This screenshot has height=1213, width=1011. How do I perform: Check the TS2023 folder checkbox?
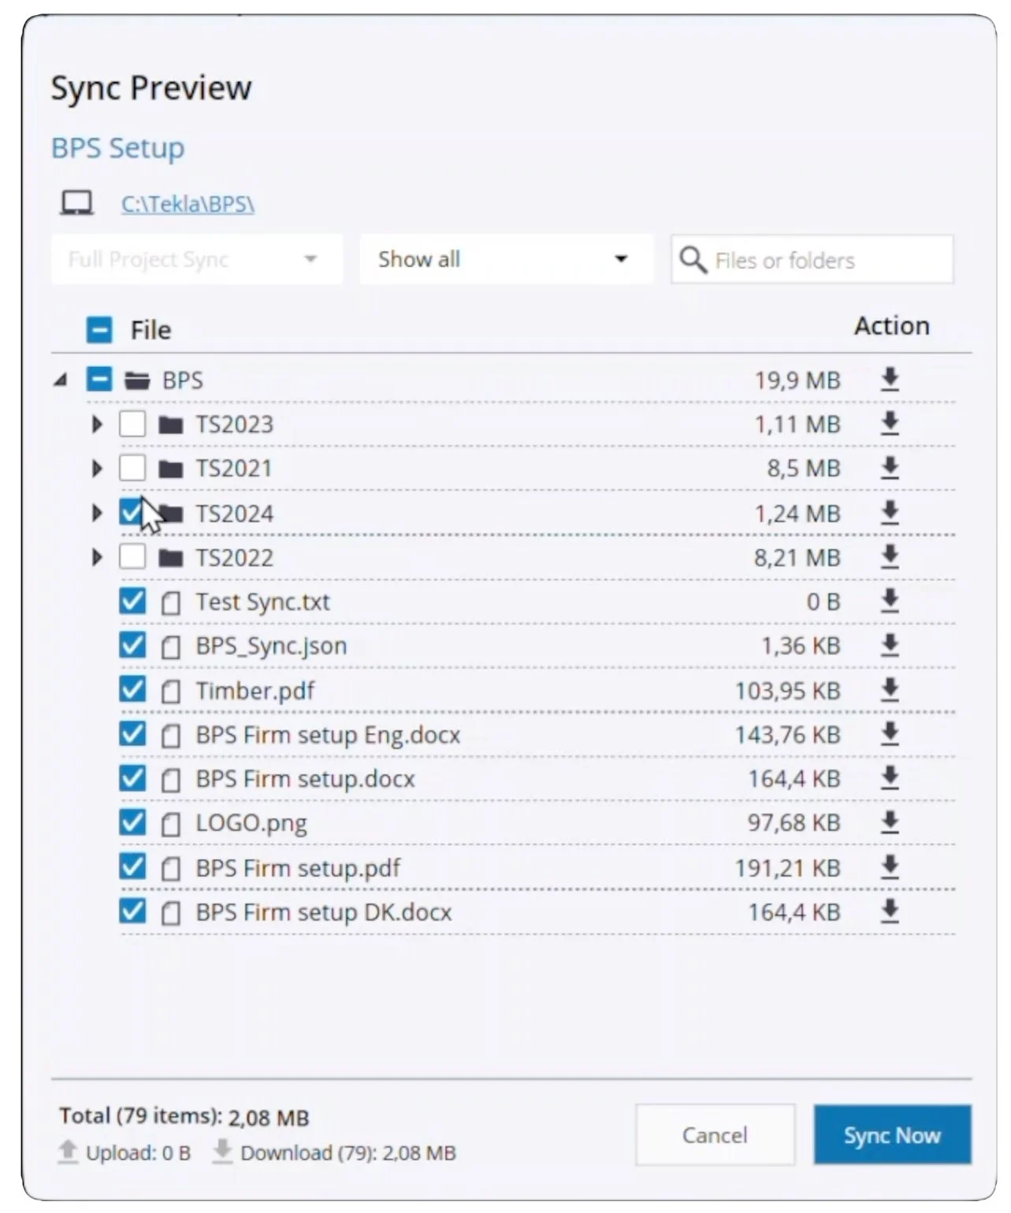[132, 424]
